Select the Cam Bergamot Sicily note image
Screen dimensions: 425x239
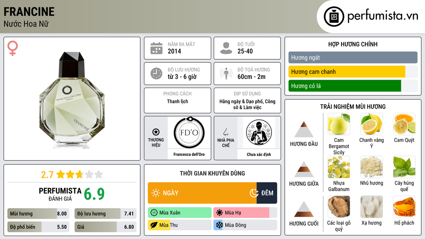(x=339, y=124)
